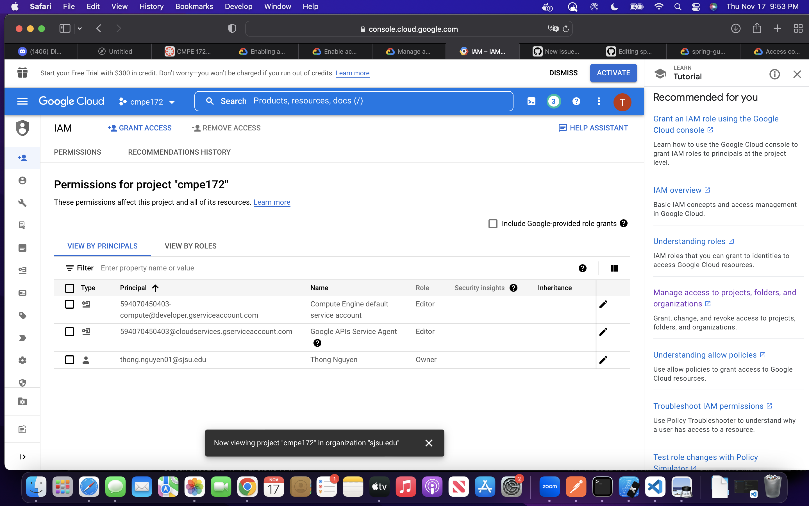Check the select-all header checkbox

70,288
